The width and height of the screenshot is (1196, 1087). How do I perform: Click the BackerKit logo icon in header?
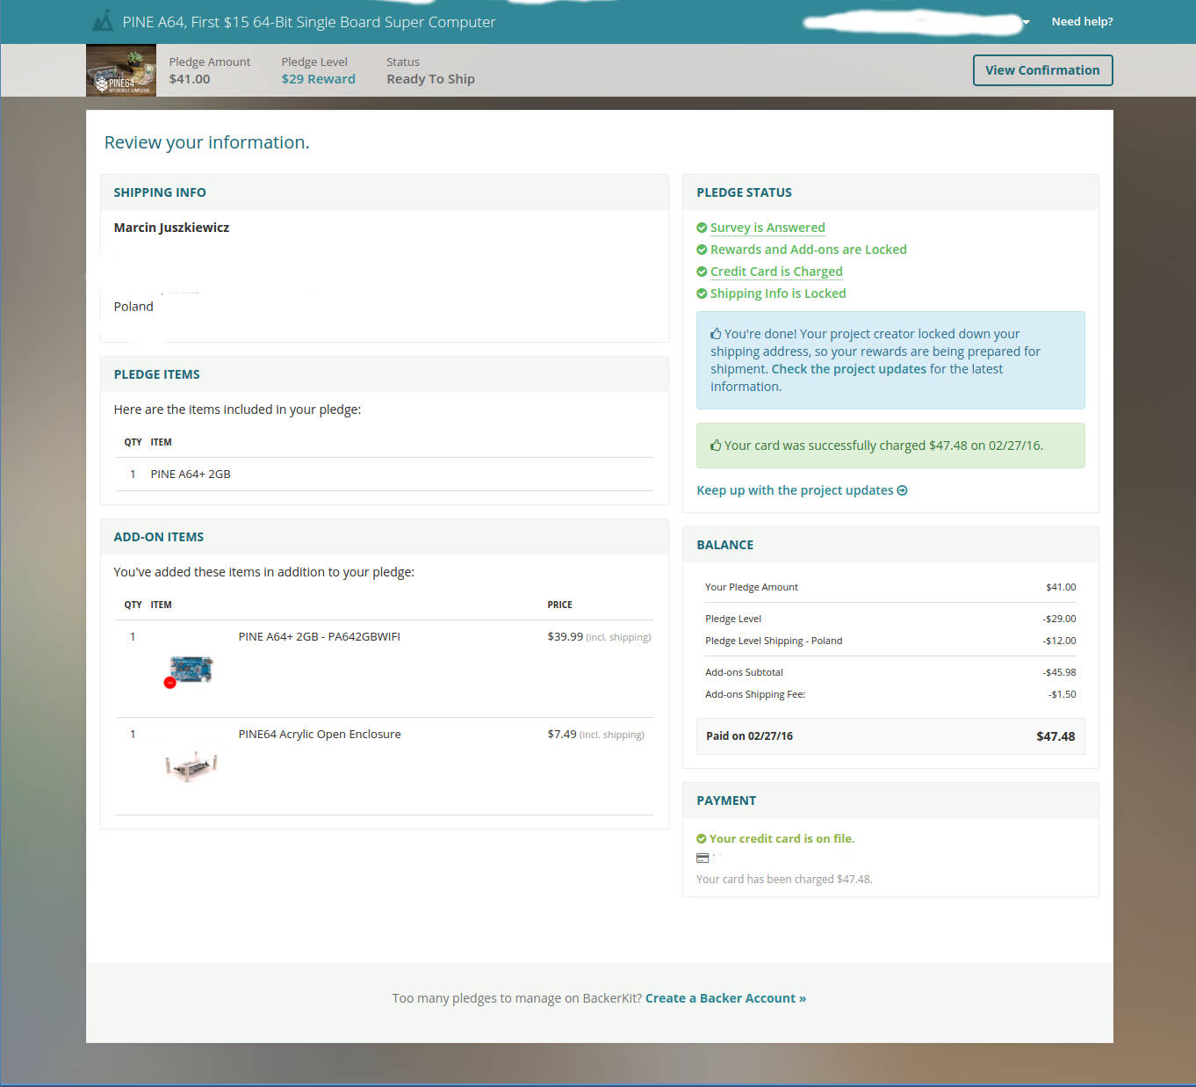pos(103,21)
